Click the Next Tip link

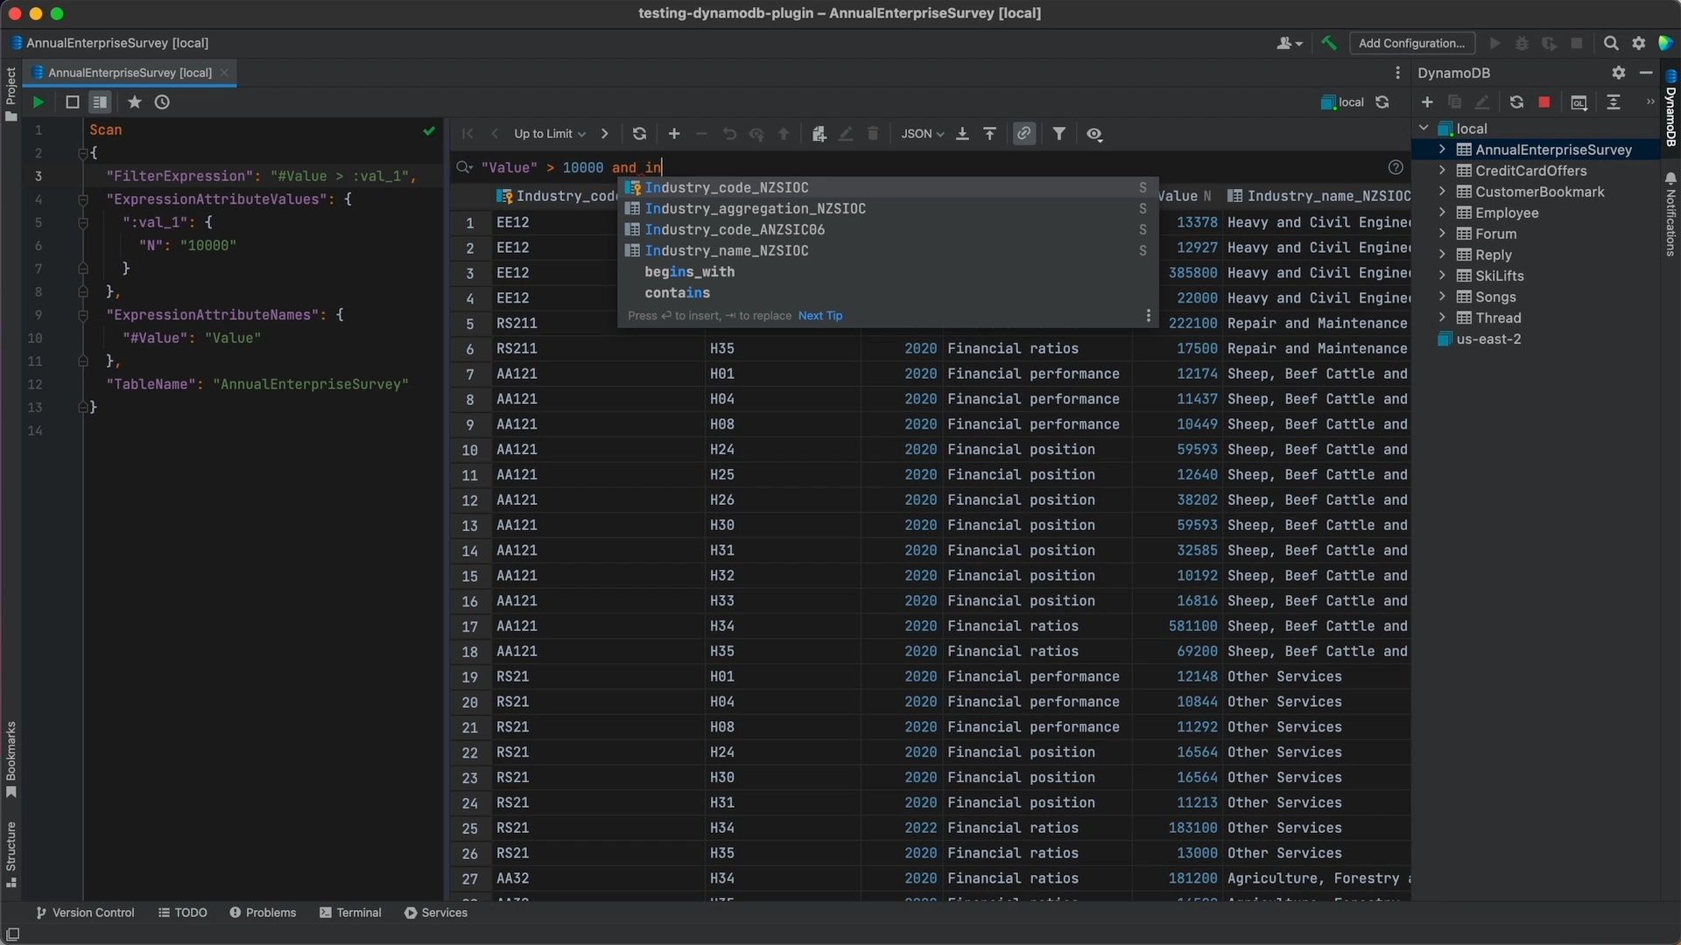tap(820, 316)
